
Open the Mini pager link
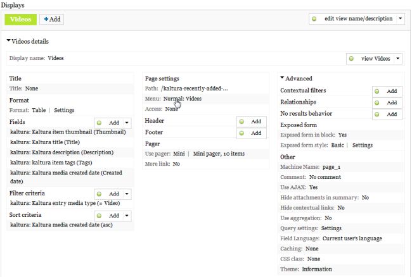pyautogui.click(x=177, y=154)
